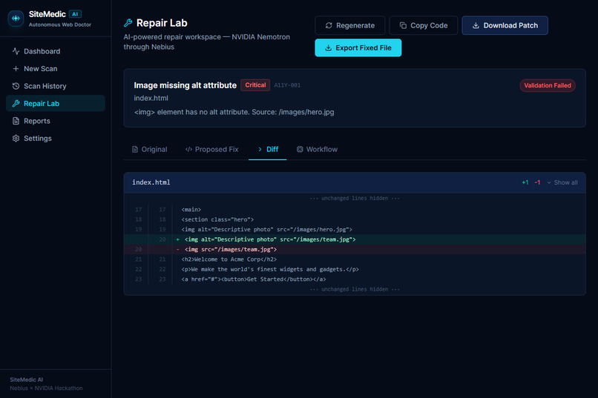Click the SiteMedic logo icon
This screenshot has height=398, width=598.
(16, 19)
